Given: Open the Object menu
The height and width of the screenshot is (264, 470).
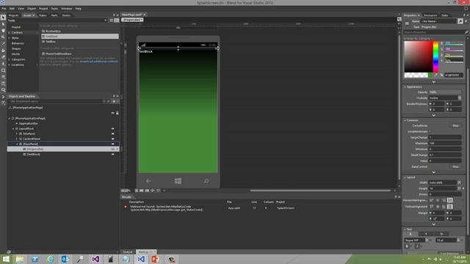Looking at the screenshot, I should click(32, 9).
